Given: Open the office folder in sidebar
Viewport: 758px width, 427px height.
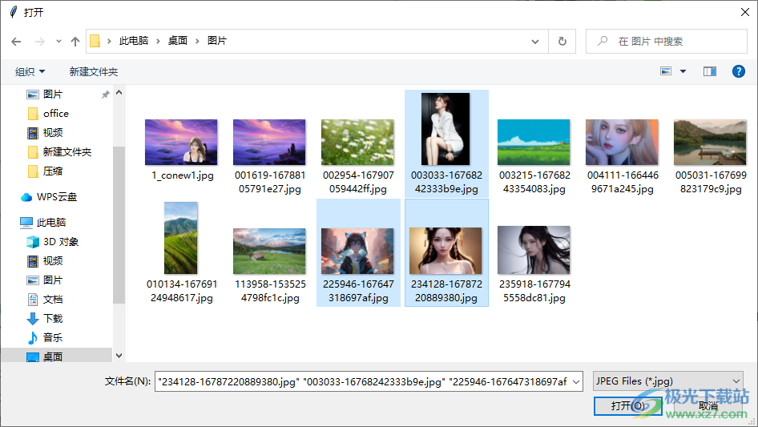Looking at the screenshot, I should tap(57, 114).
